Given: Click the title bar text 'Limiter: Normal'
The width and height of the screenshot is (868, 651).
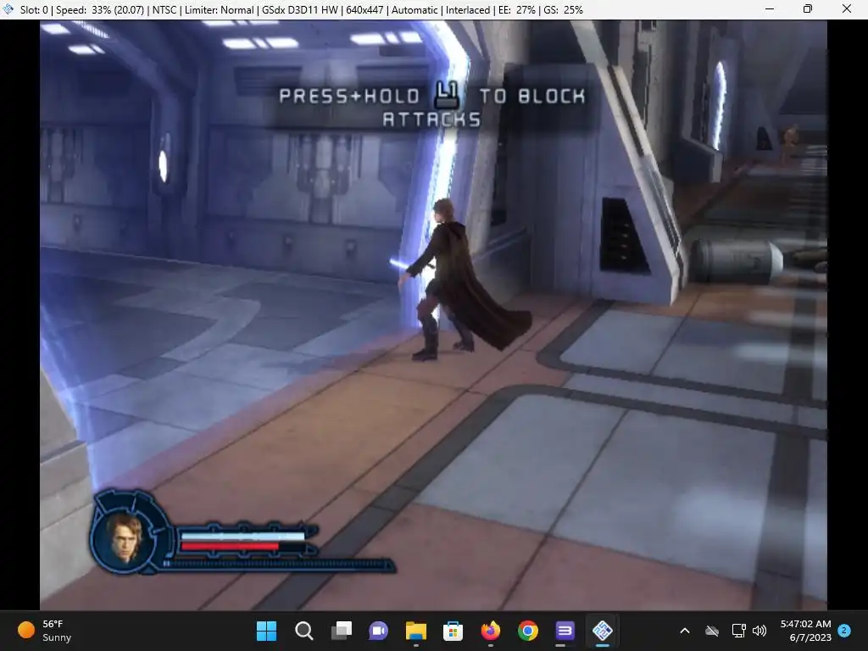Looking at the screenshot, I should 220,10.
